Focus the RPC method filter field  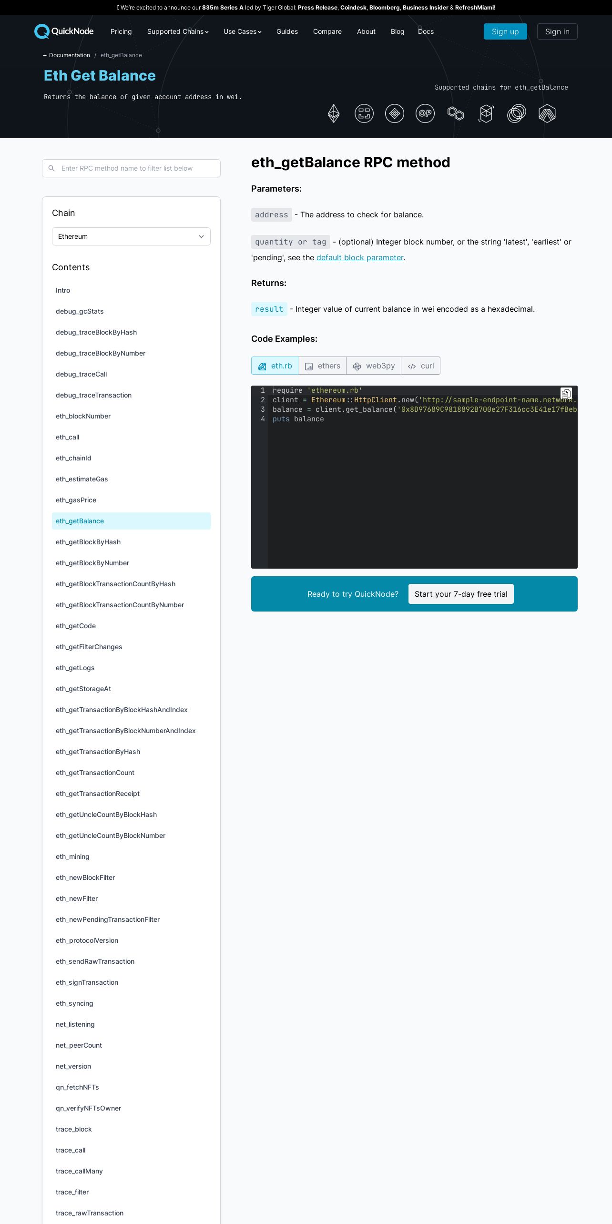[131, 168]
